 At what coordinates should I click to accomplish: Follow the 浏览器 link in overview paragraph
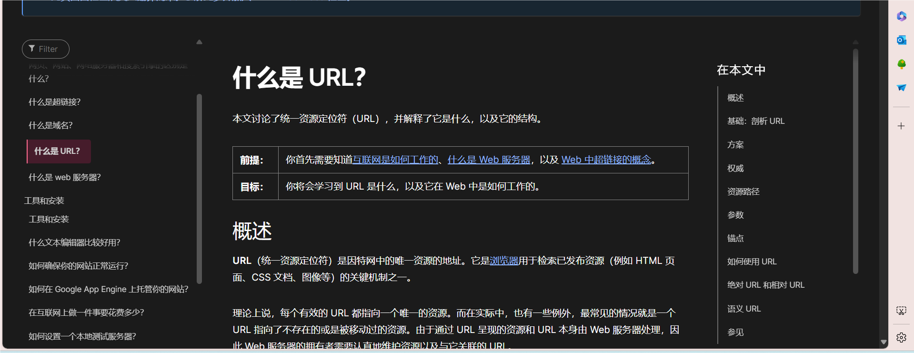(504, 261)
